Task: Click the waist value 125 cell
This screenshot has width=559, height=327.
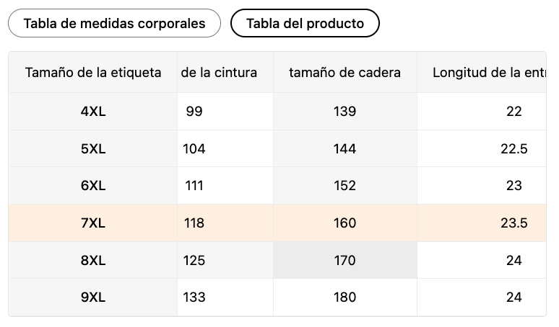Action: 225,261
